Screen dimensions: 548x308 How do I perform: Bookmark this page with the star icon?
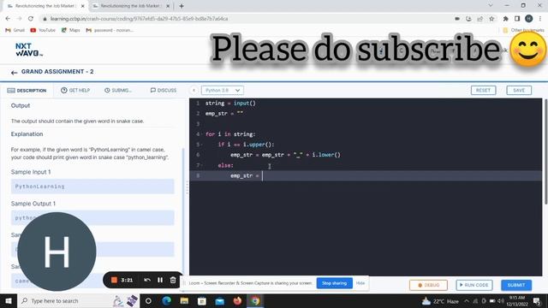(x=491, y=19)
